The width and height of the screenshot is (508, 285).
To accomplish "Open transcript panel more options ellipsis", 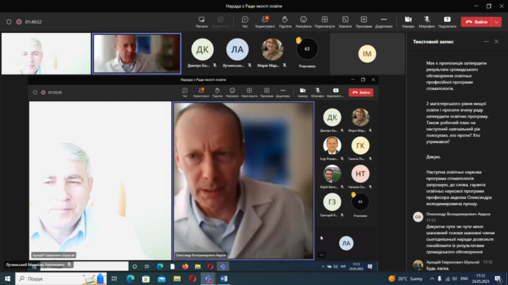I will [x=484, y=42].
